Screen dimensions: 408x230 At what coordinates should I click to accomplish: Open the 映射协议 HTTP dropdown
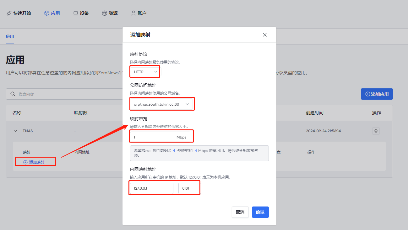click(x=145, y=72)
